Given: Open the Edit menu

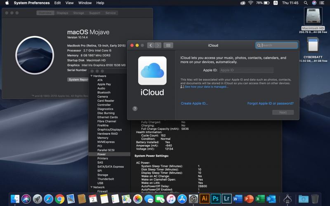Looking at the screenshot, I should tap(57, 3).
